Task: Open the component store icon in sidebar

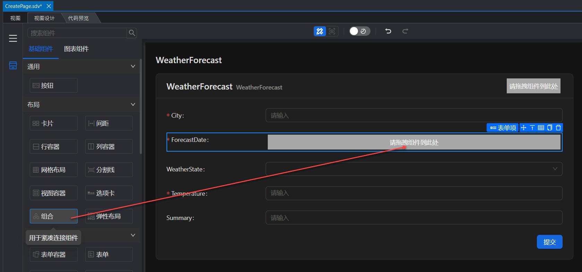Action: click(x=13, y=65)
